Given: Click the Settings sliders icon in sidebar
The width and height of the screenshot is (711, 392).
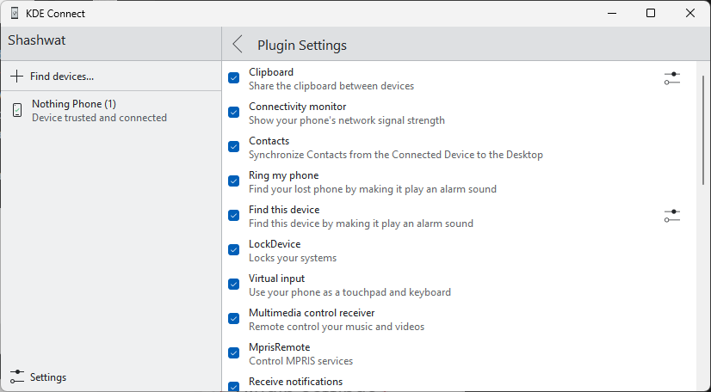Looking at the screenshot, I should click(x=16, y=377).
